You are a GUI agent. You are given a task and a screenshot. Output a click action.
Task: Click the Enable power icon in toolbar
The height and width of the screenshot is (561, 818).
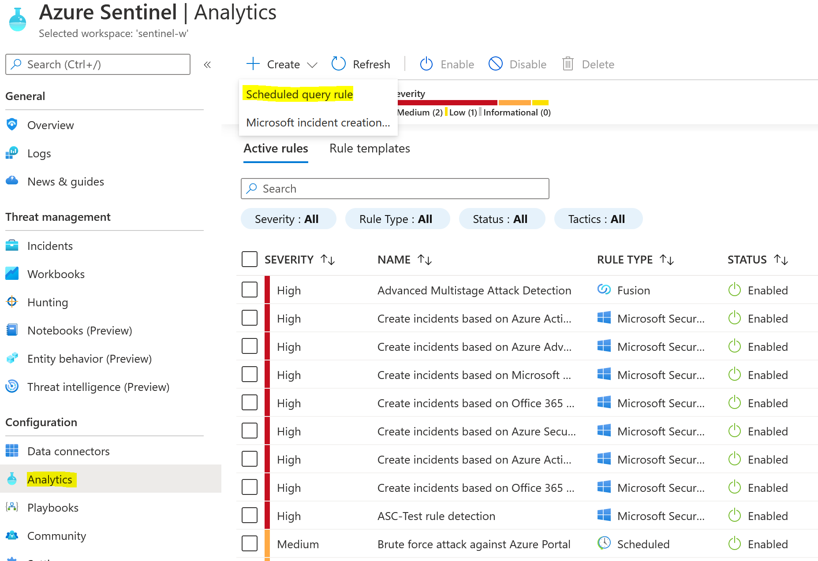[x=426, y=64]
